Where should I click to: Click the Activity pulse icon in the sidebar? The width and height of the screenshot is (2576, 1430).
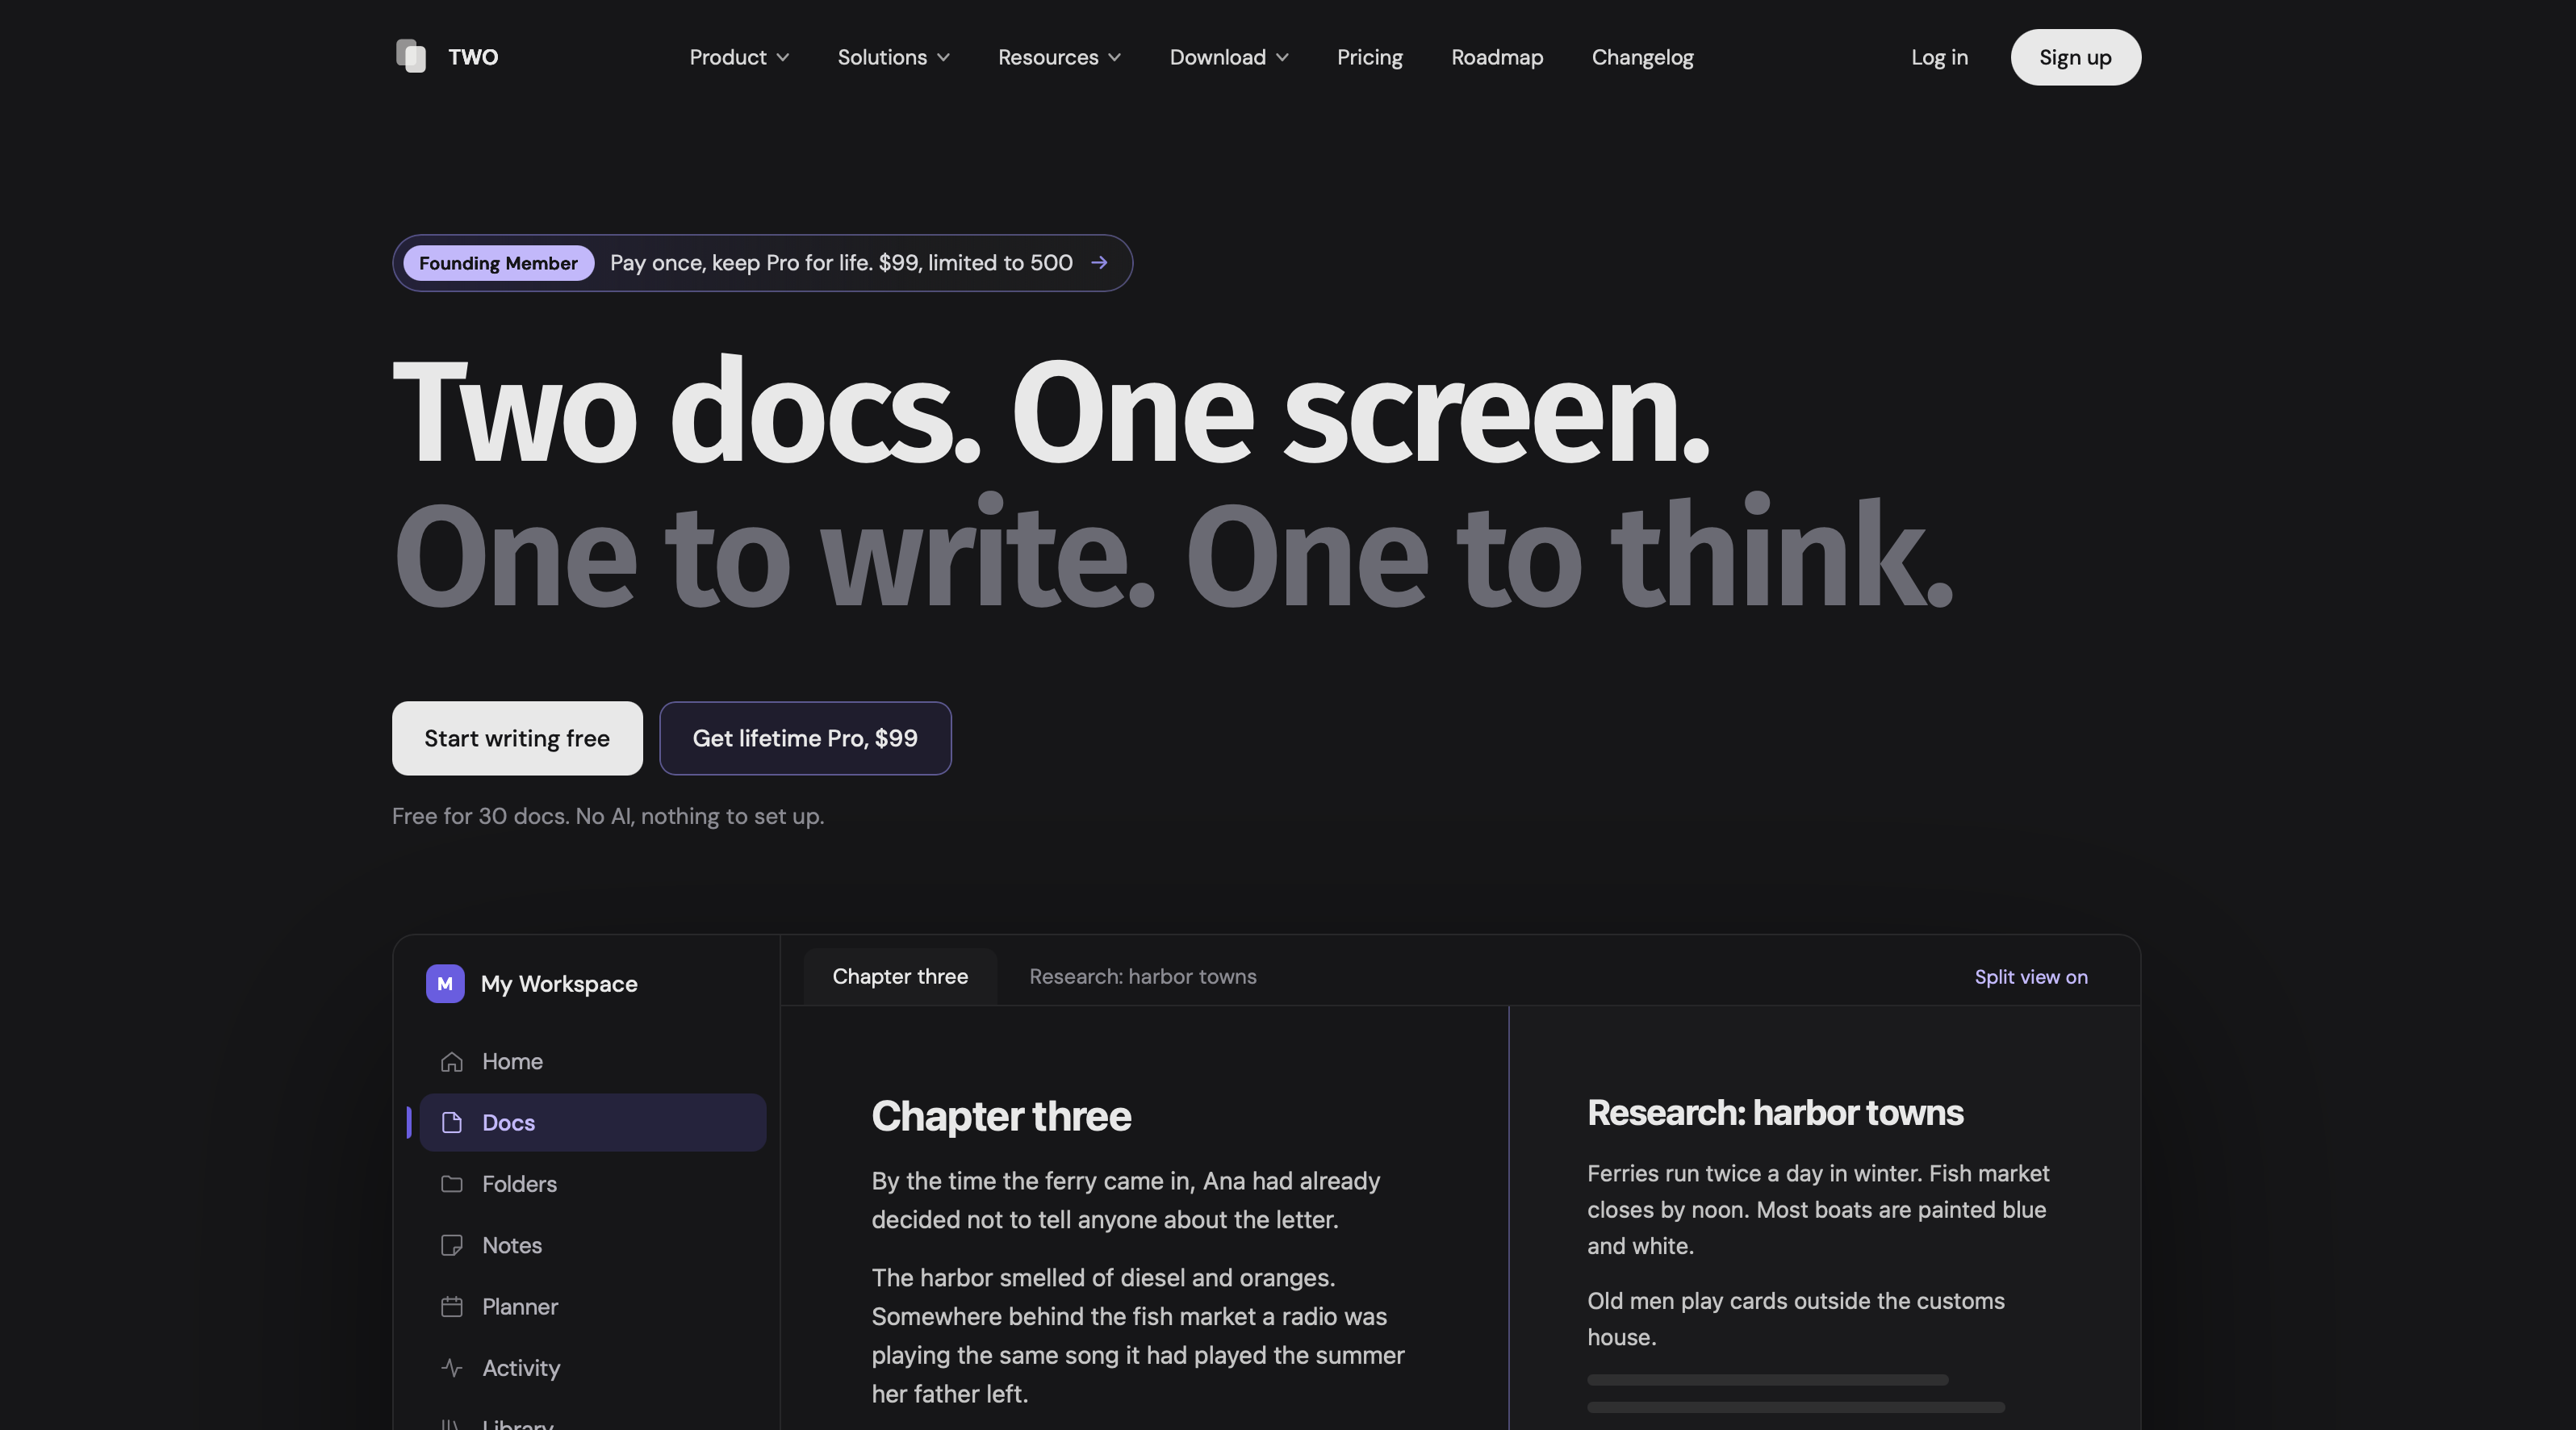coord(452,1367)
